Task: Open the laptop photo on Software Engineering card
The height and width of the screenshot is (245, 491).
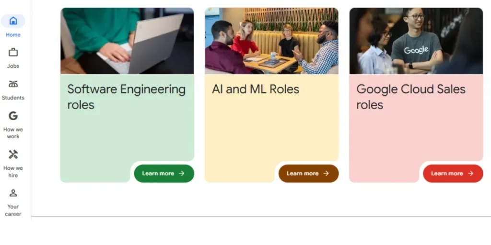Action: [x=127, y=41]
